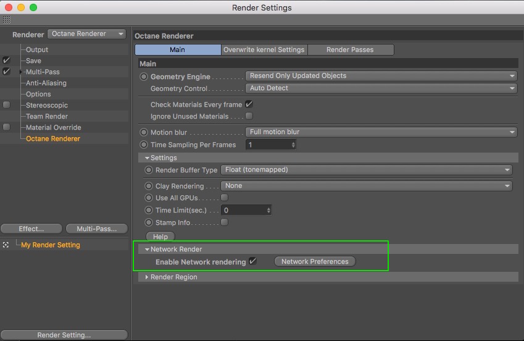Select Team Render in the settings tree
The image size is (524, 341).
point(47,116)
